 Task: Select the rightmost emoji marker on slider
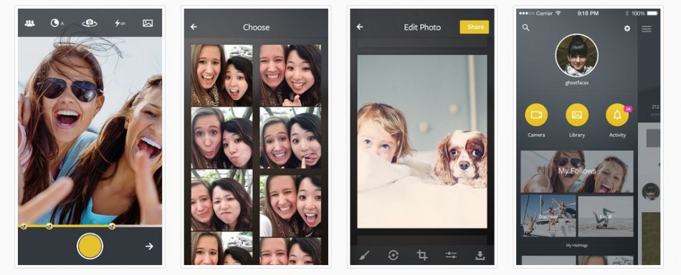112,226
